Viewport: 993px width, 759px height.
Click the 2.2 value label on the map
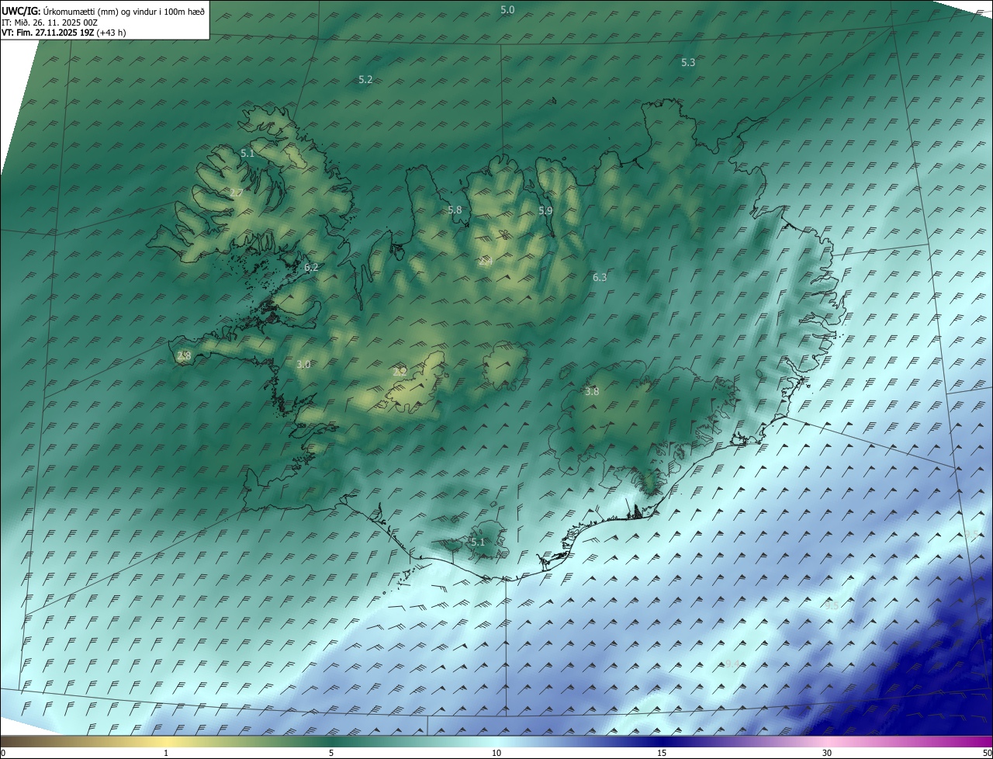click(400, 372)
